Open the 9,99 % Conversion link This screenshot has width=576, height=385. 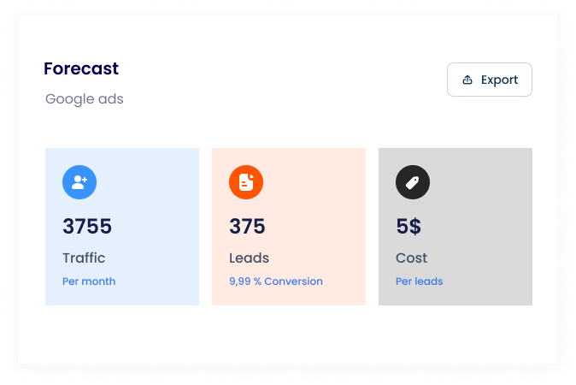click(276, 281)
